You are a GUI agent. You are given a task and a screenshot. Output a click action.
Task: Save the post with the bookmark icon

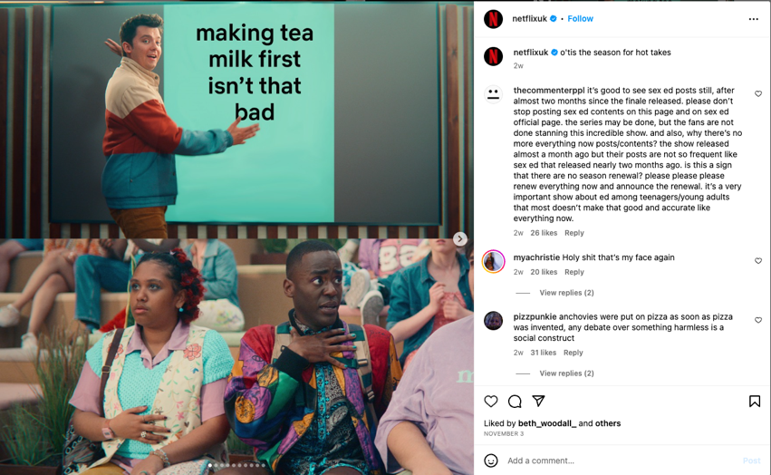755,402
